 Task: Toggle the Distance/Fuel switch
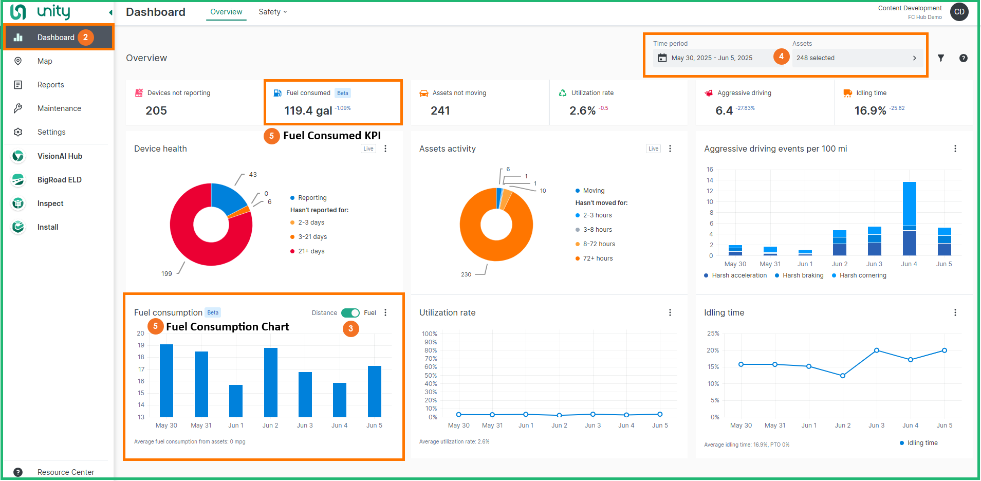[x=350, y=313]
